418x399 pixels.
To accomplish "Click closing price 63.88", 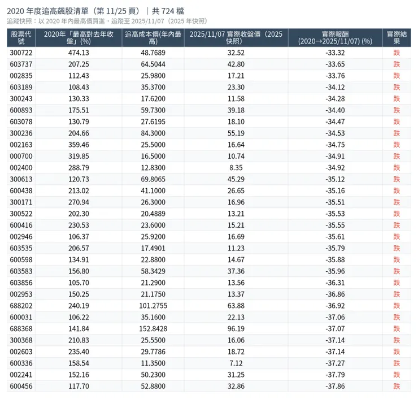I will pos(236,306).
